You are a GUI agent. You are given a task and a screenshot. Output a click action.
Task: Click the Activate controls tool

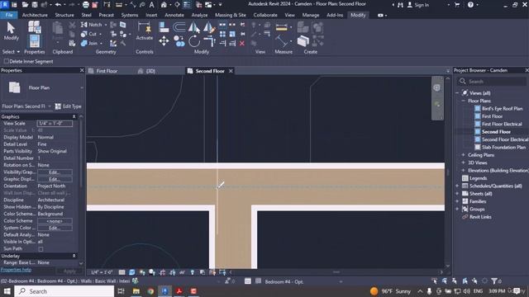click(145, 31)
